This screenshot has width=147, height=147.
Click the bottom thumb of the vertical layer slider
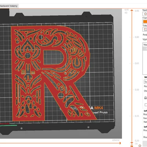point(132,143)
